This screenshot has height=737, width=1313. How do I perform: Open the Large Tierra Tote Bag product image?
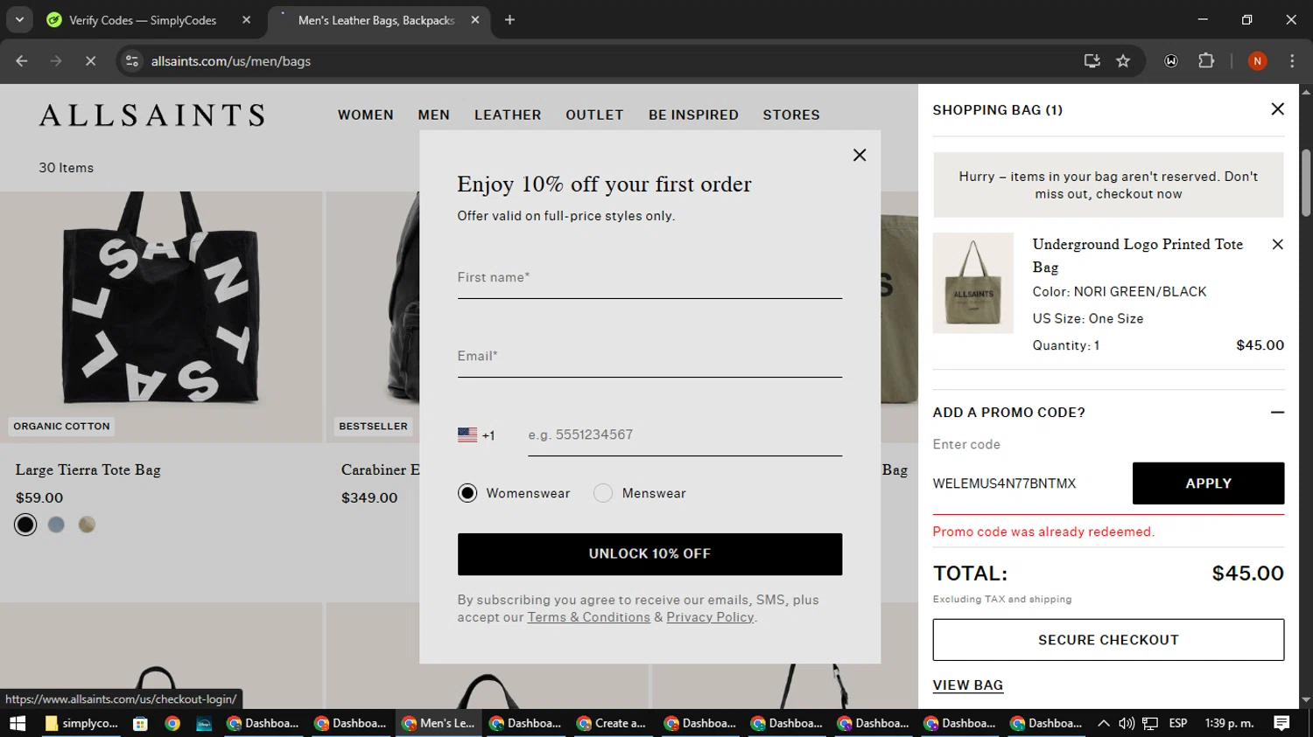point(161,316)
